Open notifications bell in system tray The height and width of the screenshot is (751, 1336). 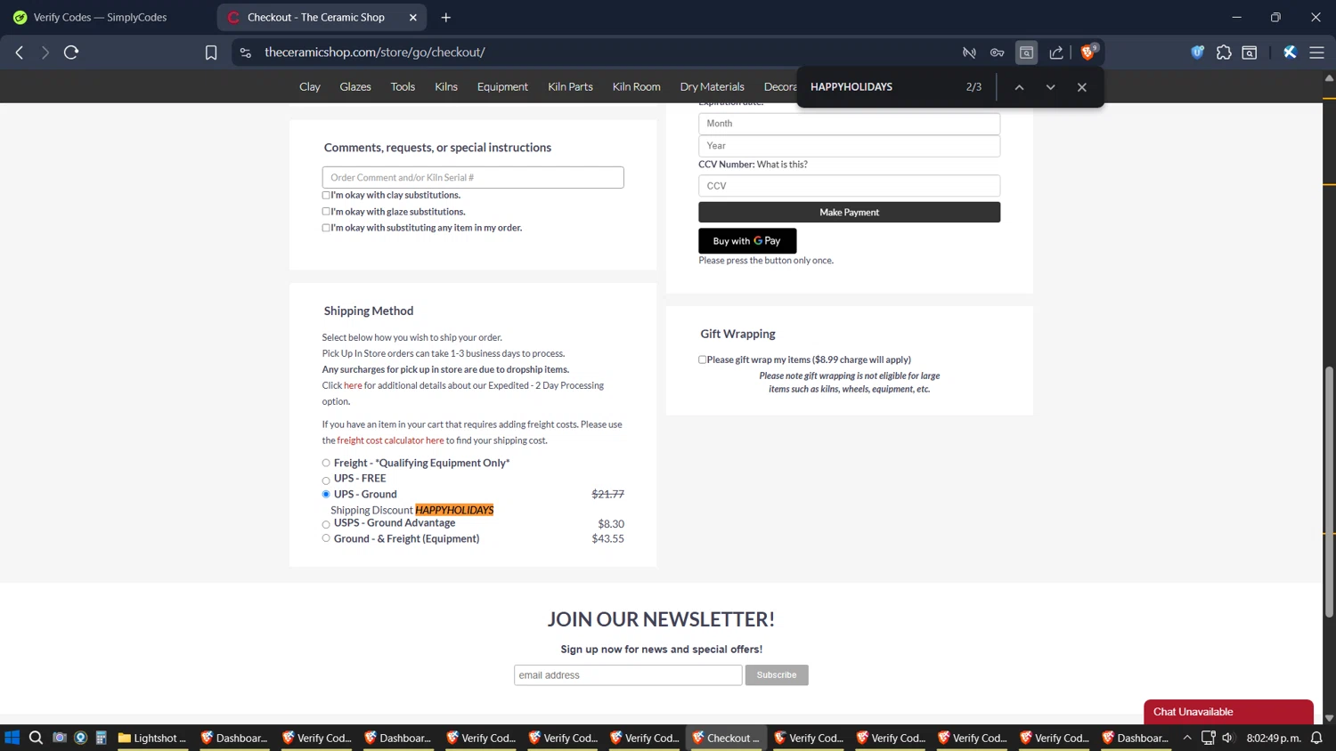1316,738
